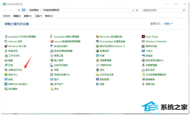Image resolution: width=190 pixels, height=115 pixels.
Task: Click the refresh button beside address bar
Action: [x=137, y=10]
